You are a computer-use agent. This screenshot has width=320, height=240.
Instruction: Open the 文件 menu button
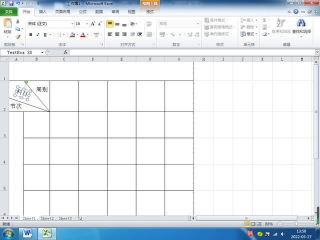click(x=8, y=12)
